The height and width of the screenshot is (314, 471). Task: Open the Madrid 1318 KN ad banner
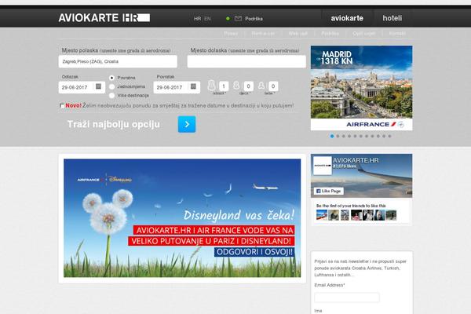coord(361,88)
